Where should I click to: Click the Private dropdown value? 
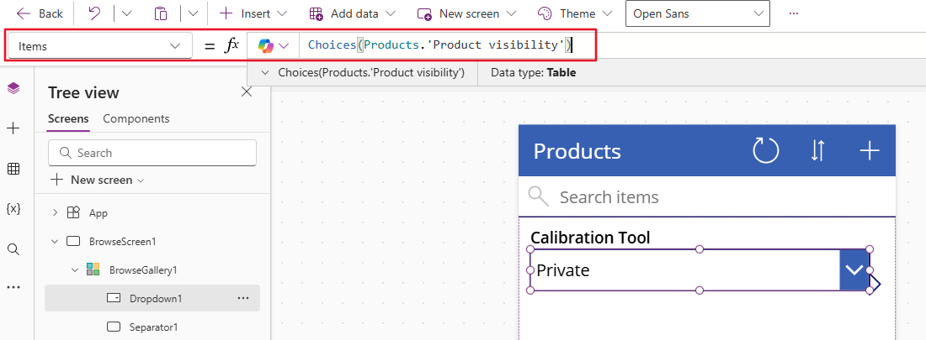[x=563, y=270]
